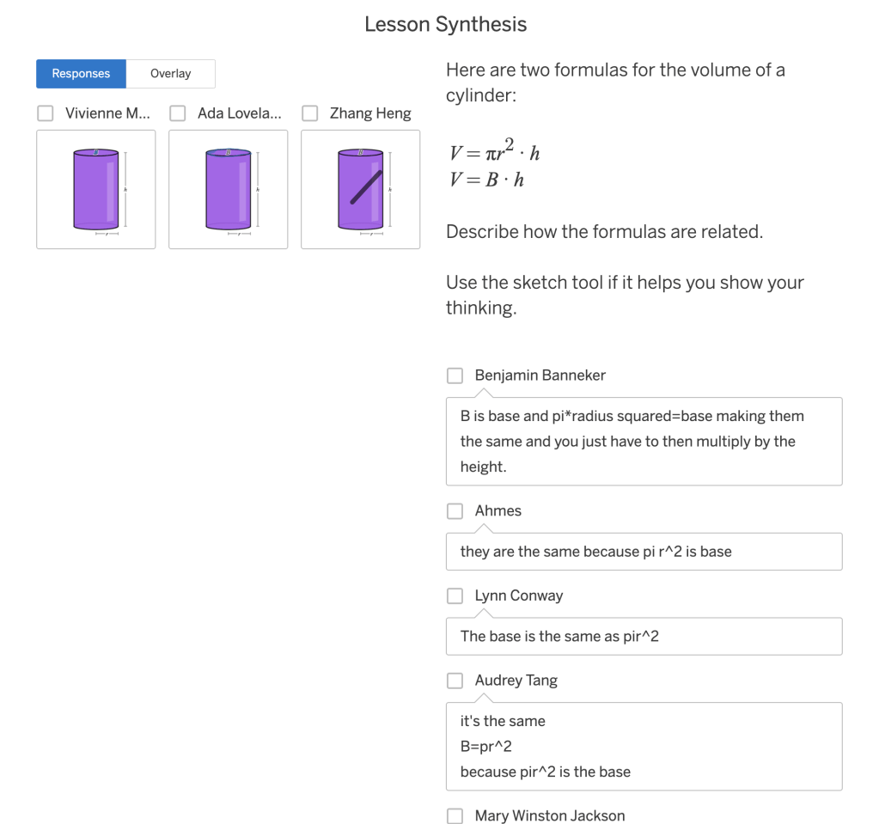
Task: Click the student name Zhang Heng
Action: point(370,113)
